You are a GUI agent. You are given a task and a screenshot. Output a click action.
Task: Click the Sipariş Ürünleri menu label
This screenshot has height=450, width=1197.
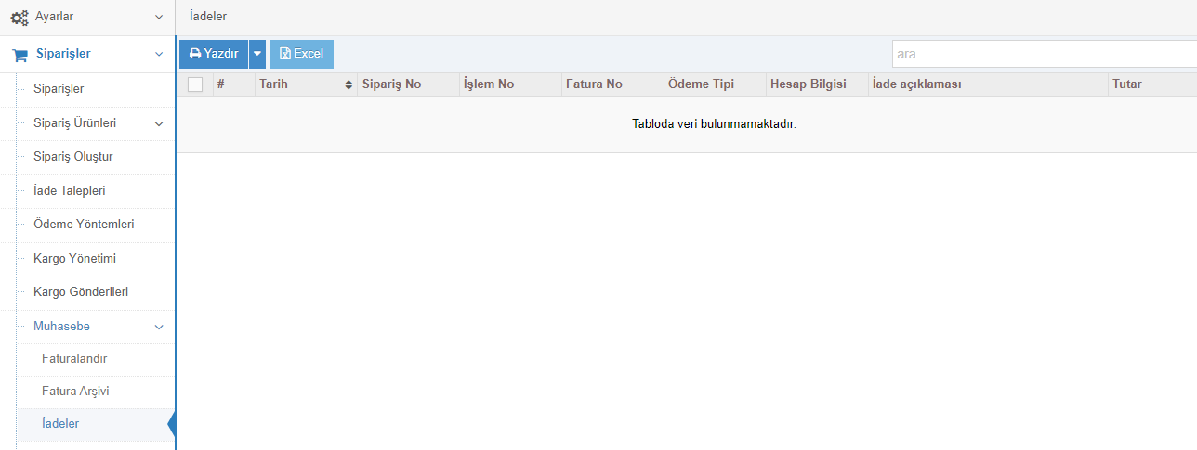tap(74, 123)
